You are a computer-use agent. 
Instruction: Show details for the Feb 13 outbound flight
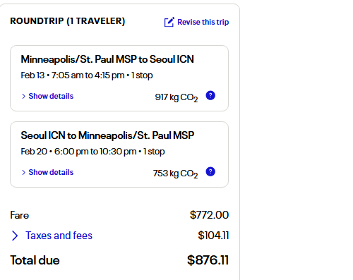(x=51, y=96)
